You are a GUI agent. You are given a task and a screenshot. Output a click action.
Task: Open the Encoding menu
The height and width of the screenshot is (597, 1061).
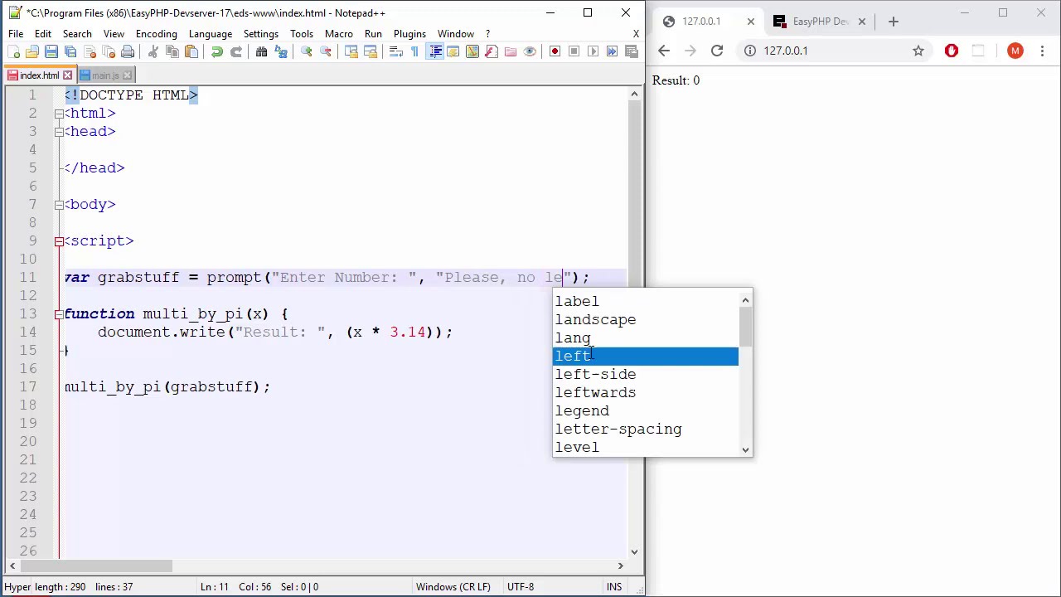pos(157,34)
